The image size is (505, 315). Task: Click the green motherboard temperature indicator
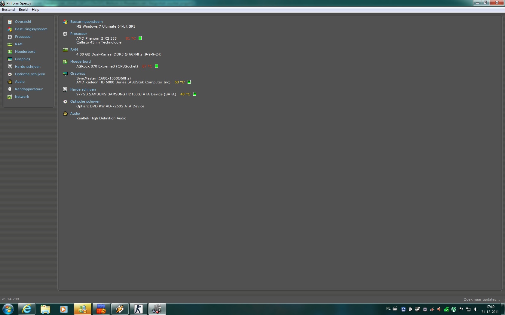(x=157, y=66)
